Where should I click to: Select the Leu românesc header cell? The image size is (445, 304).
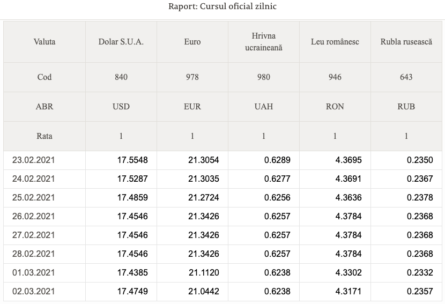pyautogui.click(x=335, y=42)
